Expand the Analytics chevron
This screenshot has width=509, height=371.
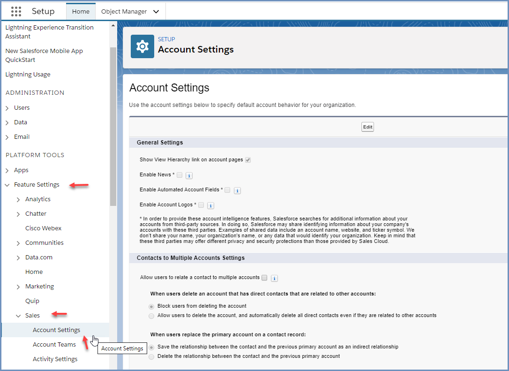click(18, 199)
